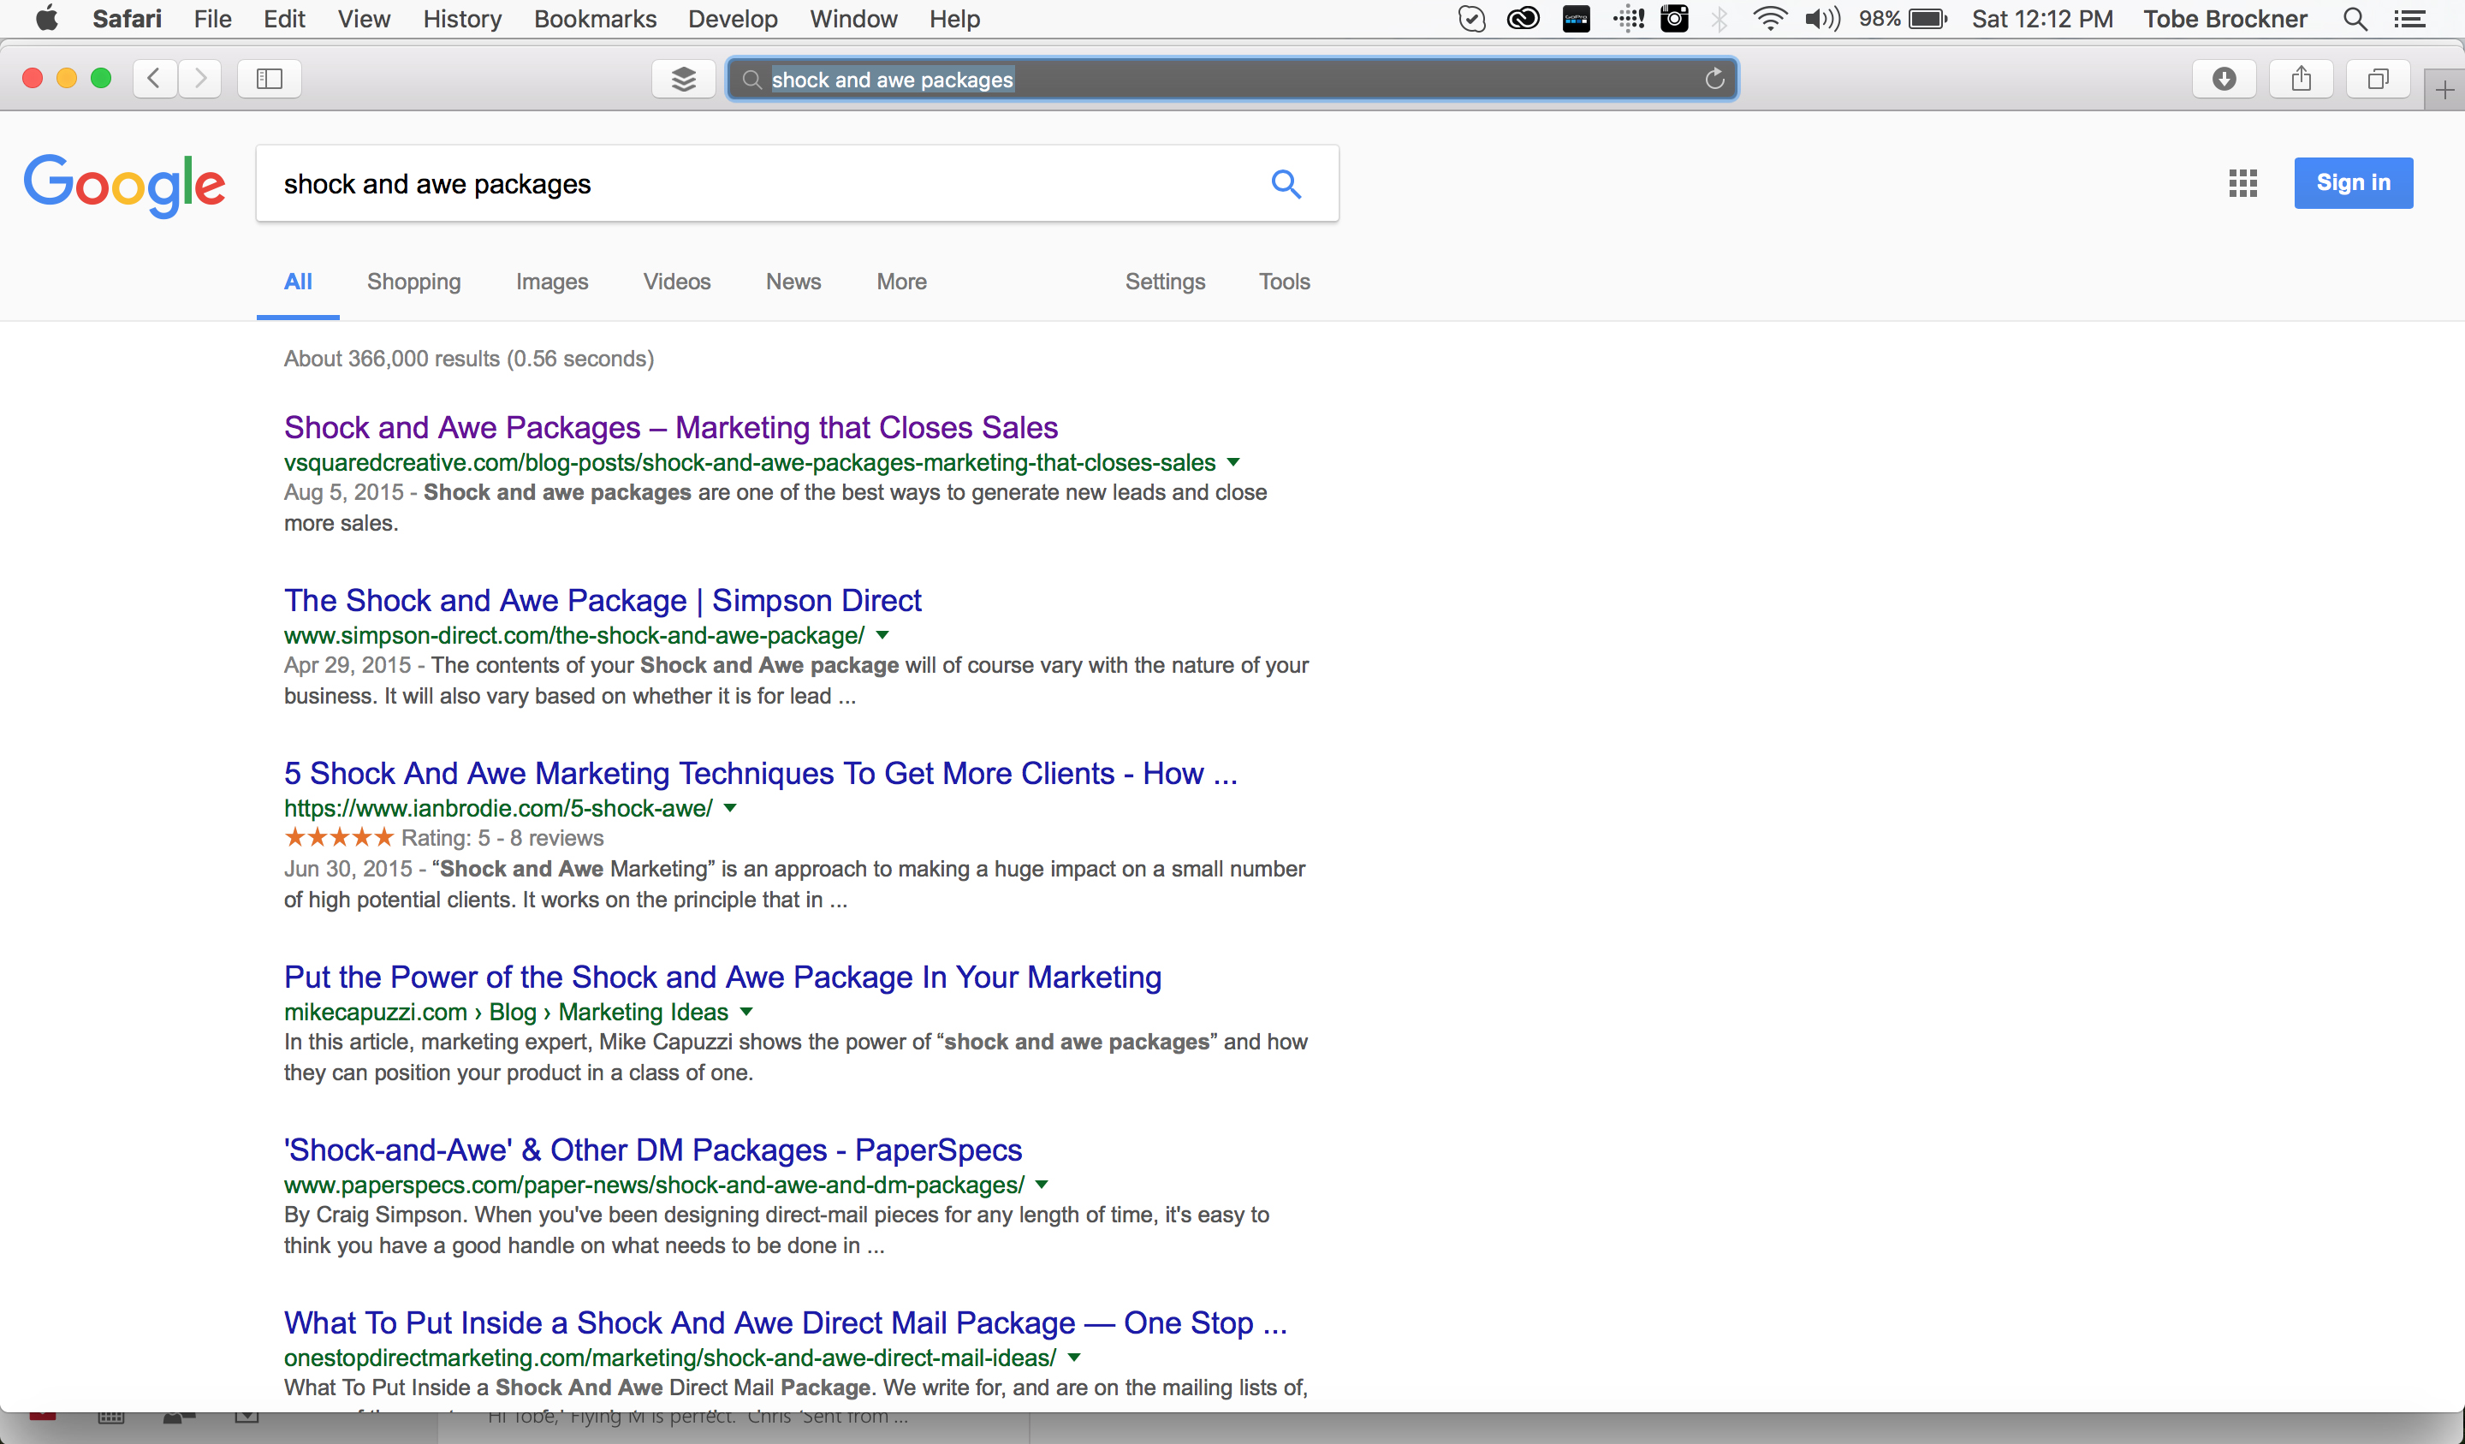Open the Safari Help menu
The image size is (2465, 1444).
[953, 19]
